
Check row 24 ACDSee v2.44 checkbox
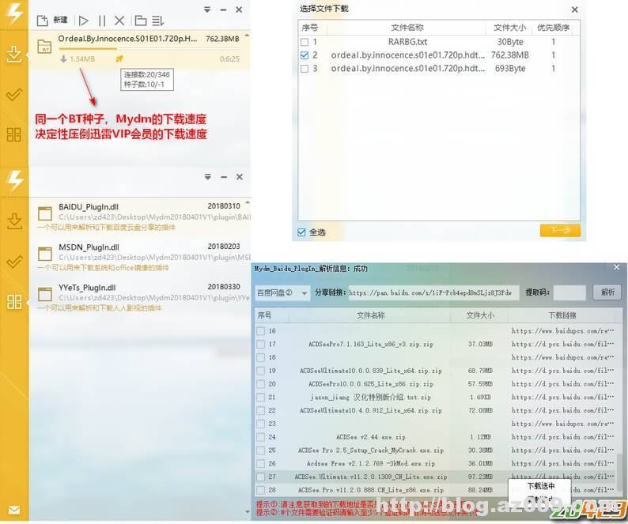(261, 437)
